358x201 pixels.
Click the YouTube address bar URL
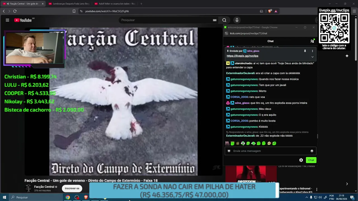107,11
